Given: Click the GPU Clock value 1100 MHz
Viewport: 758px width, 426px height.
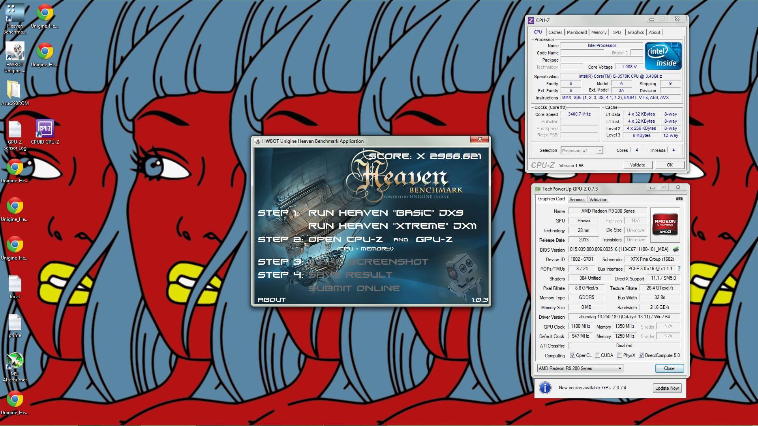Looking at the screenshot, I should [580, 327].
